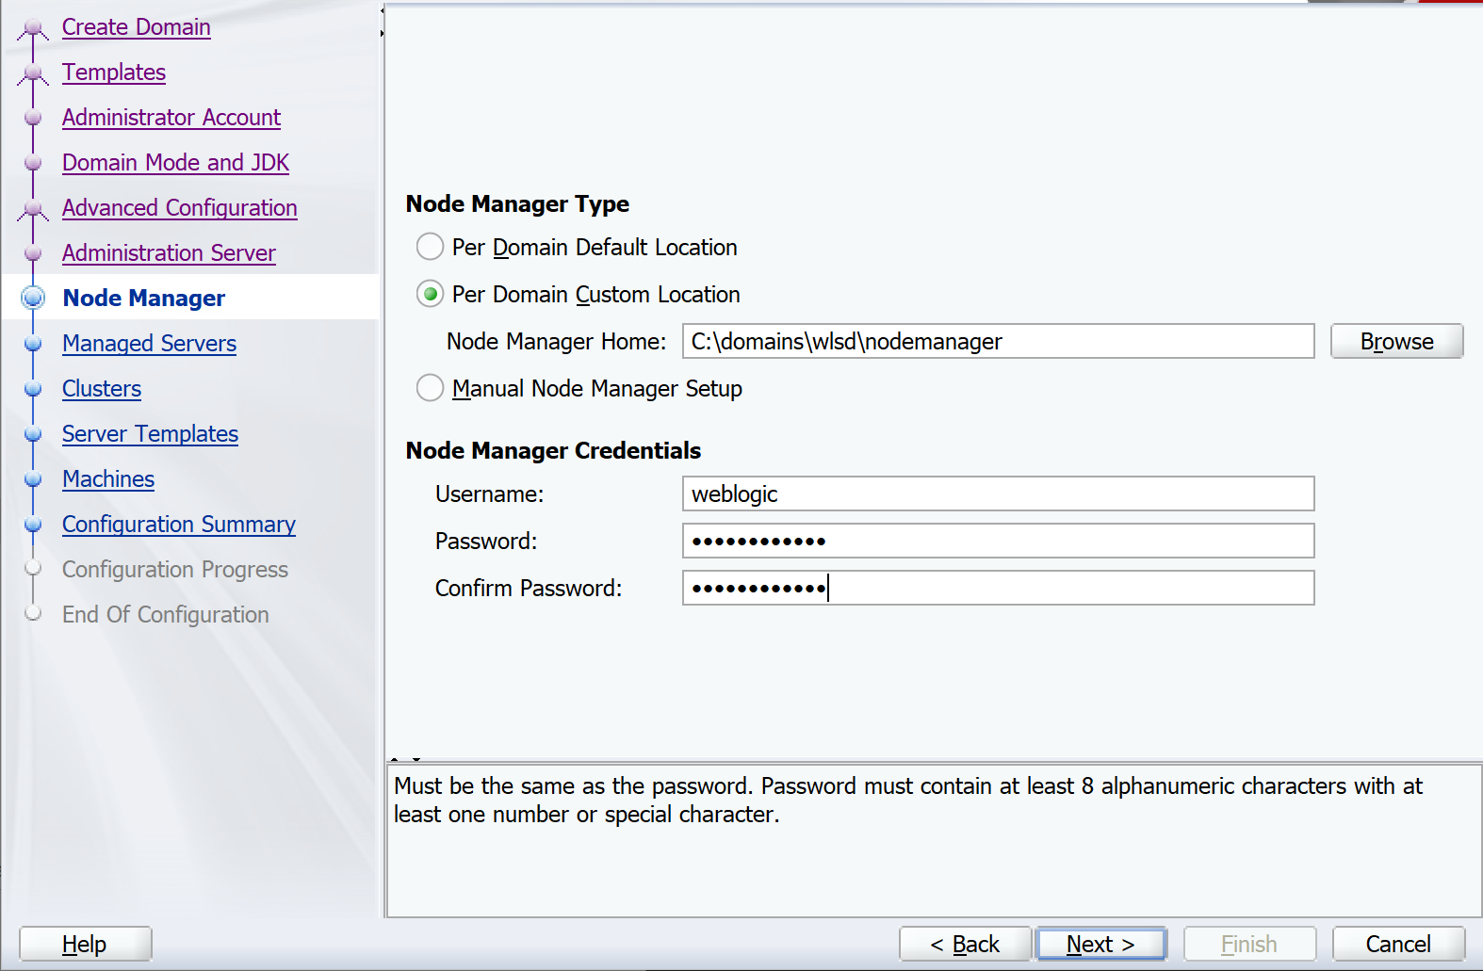
Task: Go to Domain Mode and JDK
Action: coord(175,163)
